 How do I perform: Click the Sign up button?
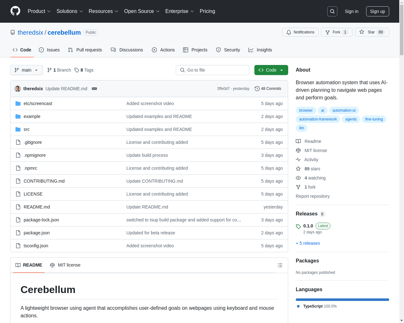(x=377, y=11)
